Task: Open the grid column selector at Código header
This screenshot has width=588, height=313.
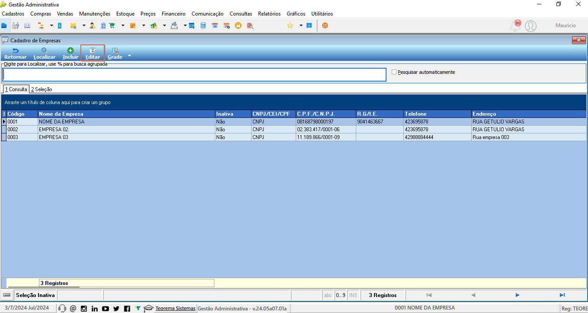Action: [4, 114]
